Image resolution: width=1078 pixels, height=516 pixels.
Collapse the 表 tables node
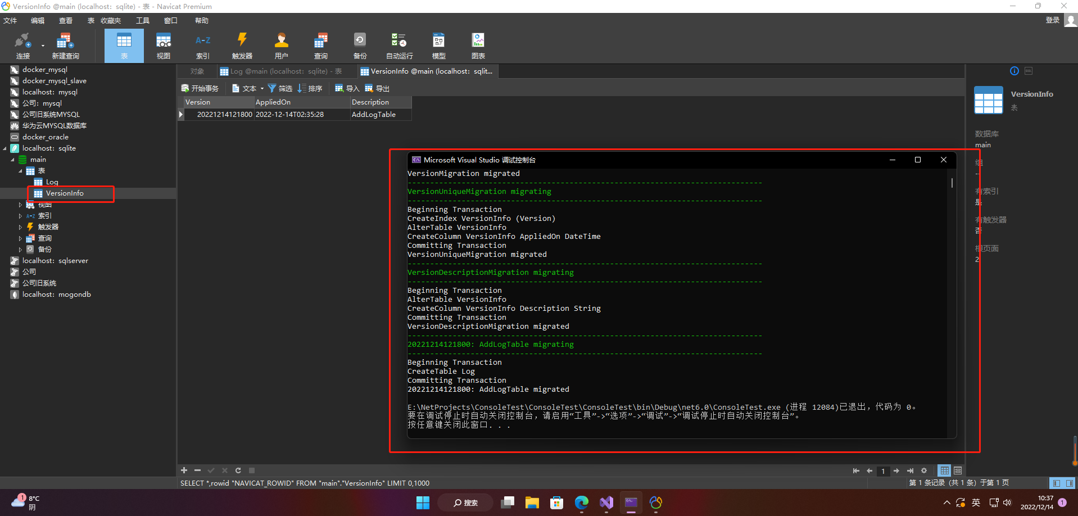click(x=21, y=171)
